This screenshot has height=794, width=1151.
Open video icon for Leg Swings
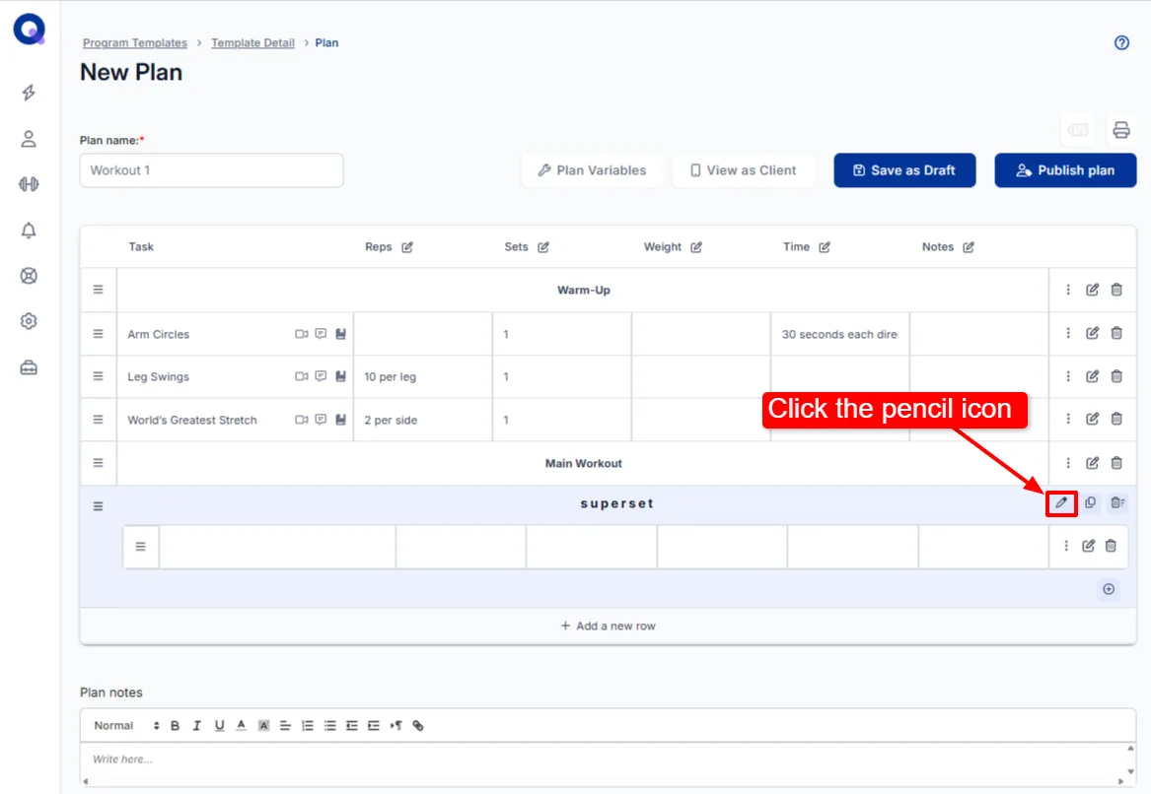[x=302, y=376]
